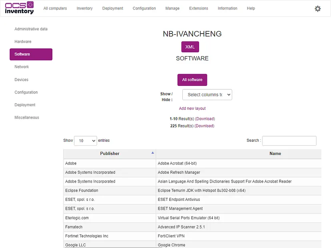
Task: Select Adobe Acrobat (64-bit) cell
Action: tap(239, 163)
